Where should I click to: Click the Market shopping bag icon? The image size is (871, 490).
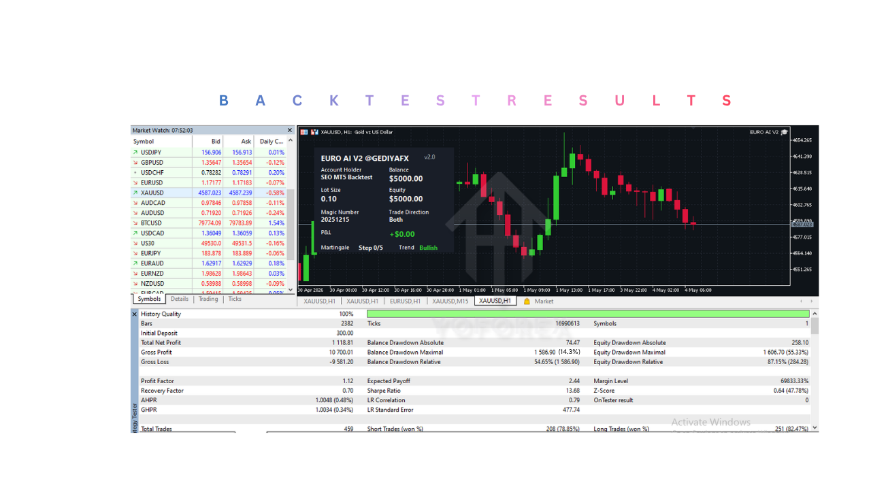[x=527, y=301]
